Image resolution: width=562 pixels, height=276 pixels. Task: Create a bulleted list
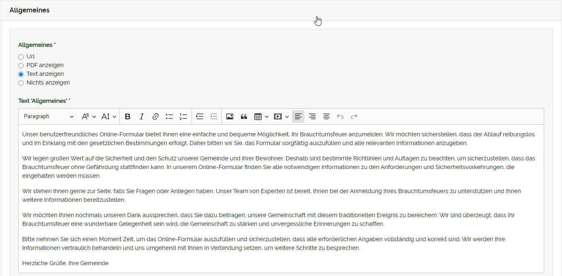[169, 116]
